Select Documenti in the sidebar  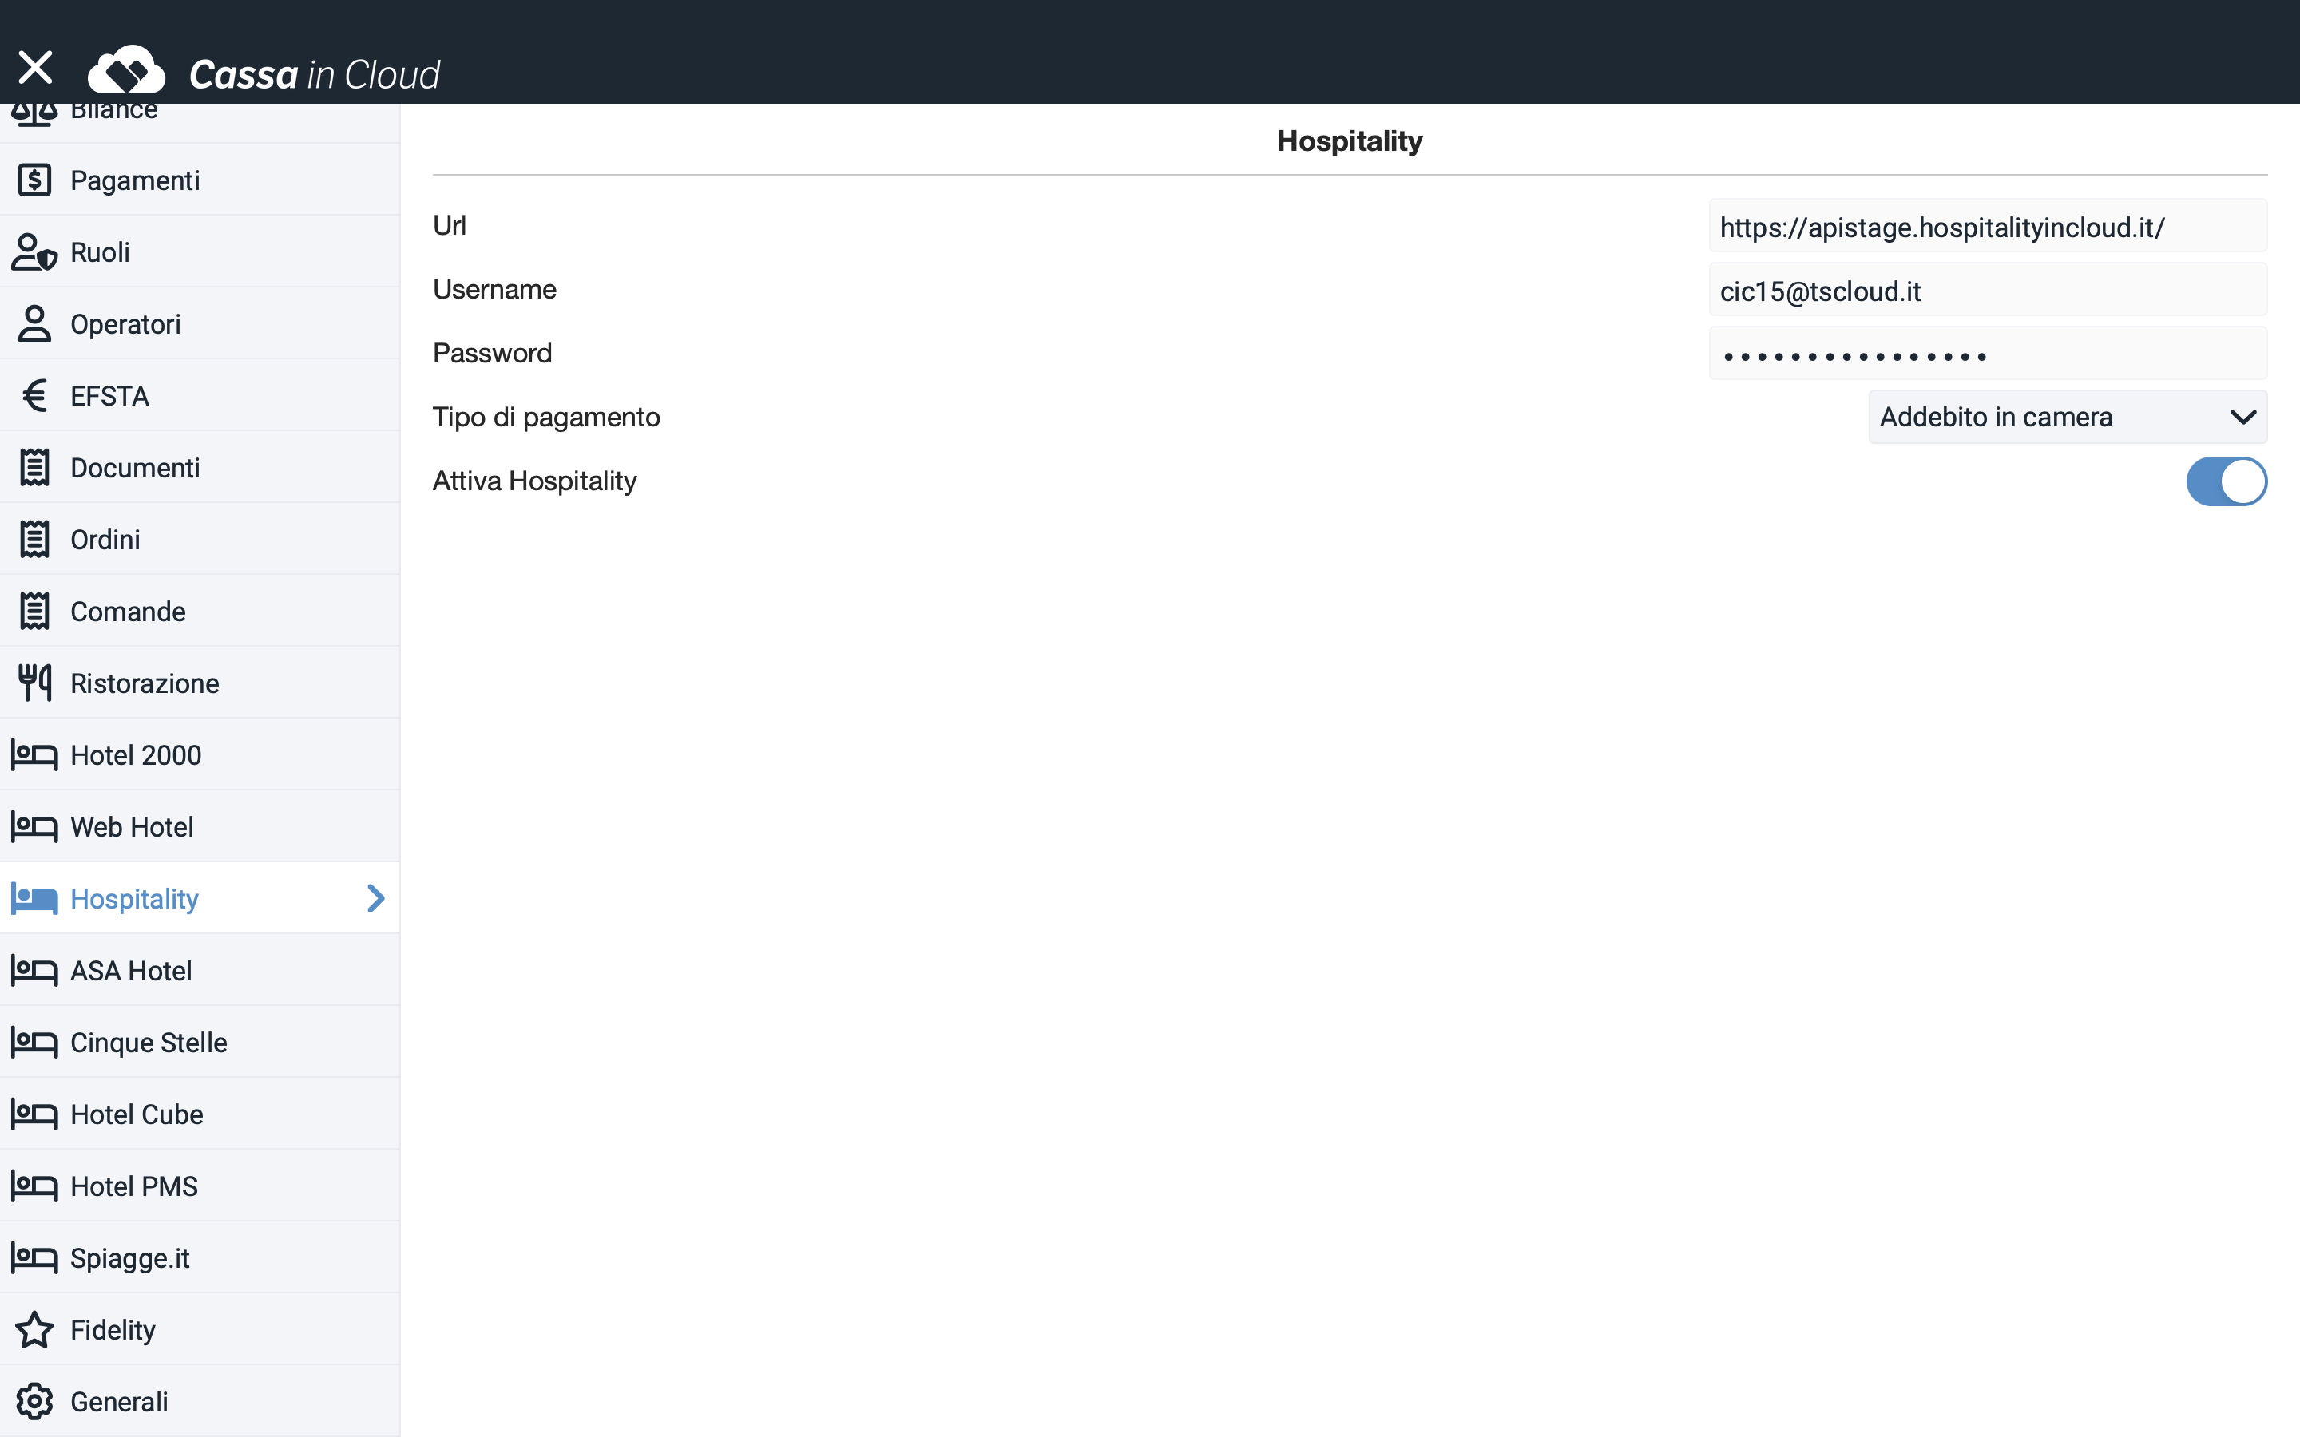200,468
